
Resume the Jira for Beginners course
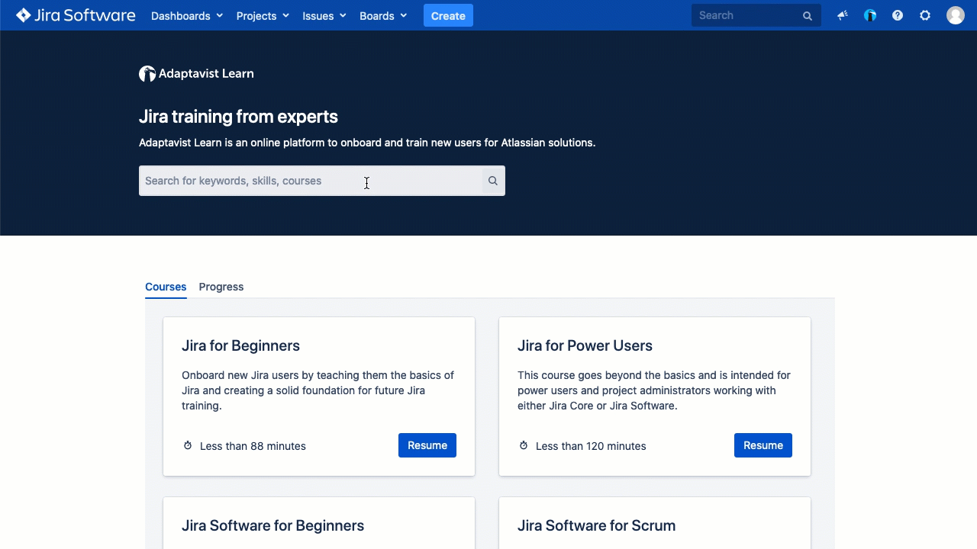[x=427, y=445]
